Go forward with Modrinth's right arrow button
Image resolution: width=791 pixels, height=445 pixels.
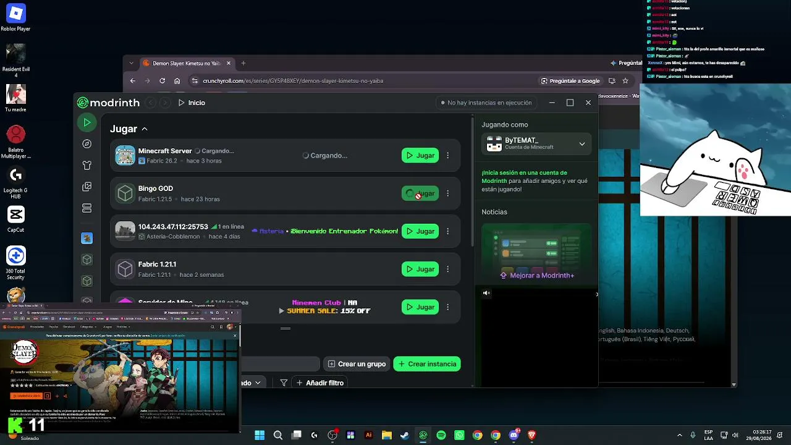pos(165,103)
